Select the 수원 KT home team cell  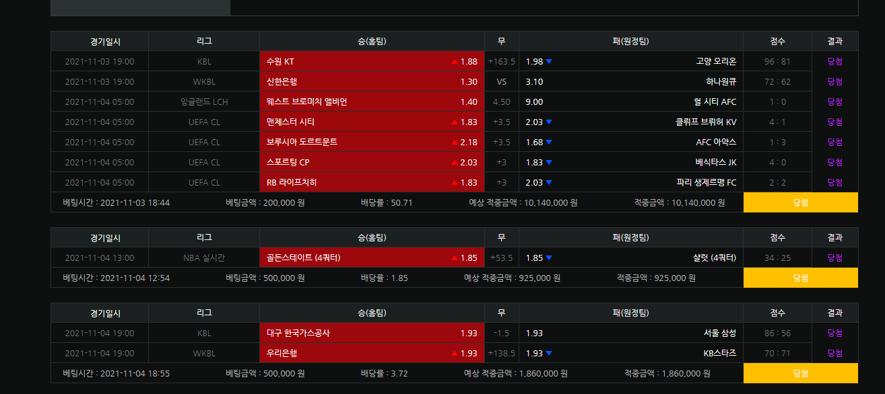372,61
